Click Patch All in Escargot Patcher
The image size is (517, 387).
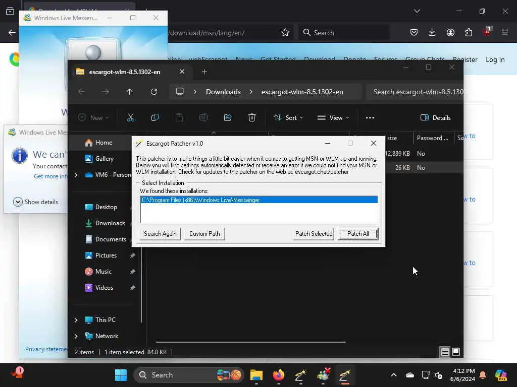tap(358, 234)
